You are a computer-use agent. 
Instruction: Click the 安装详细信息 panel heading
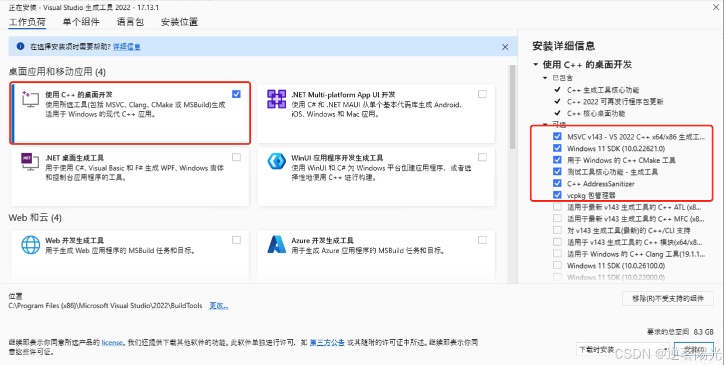click(x=564, y=46)
